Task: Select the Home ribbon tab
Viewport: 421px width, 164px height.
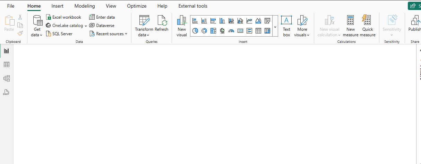Action: [34, 6]
